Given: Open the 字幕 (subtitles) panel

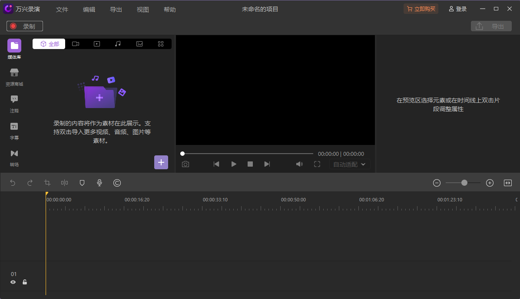Looking at the screenshot, I should coord(14,129).
